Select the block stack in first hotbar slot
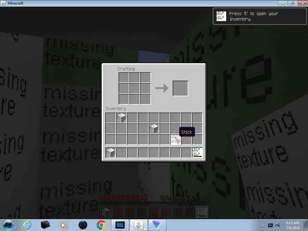 coord(111,153)
